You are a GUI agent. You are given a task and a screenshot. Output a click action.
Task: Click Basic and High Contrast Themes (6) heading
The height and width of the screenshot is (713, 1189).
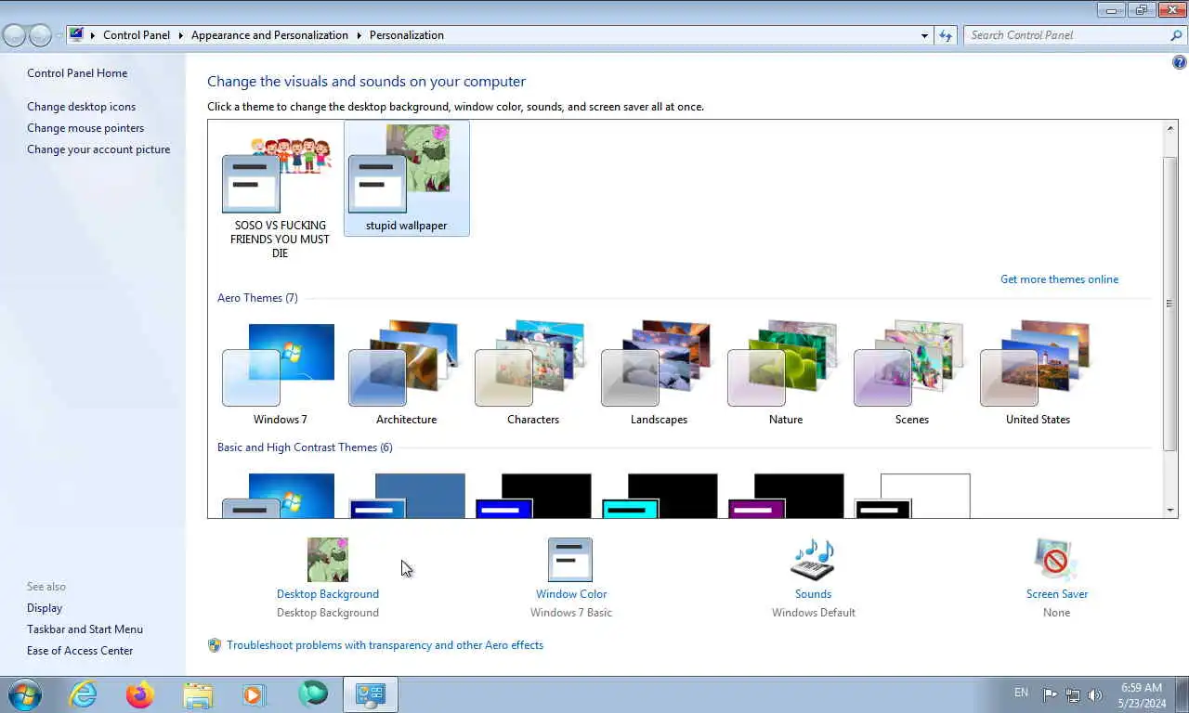305,447
